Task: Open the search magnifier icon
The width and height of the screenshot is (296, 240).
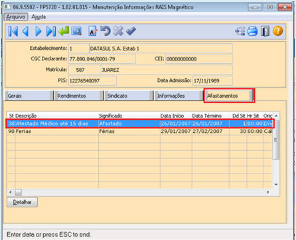Action: [76, 31]
